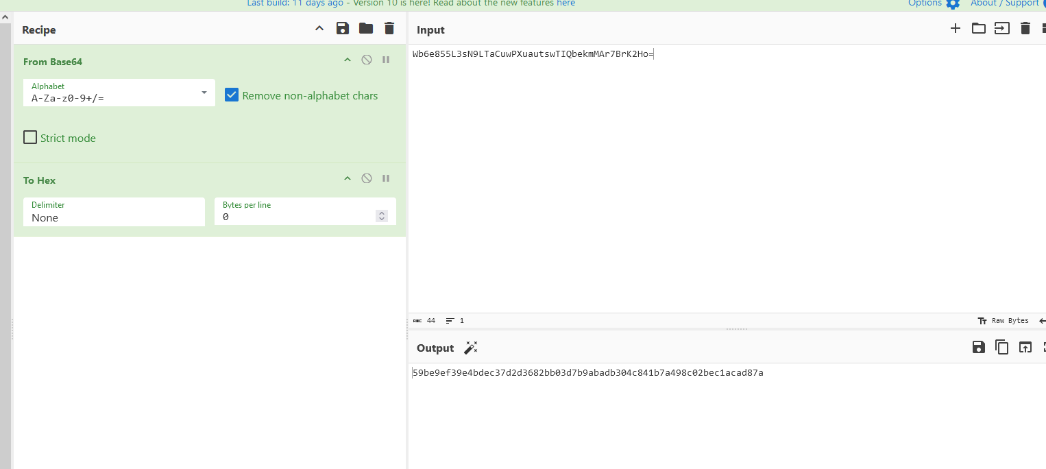Open file as input icon
Viewport: 1046px width, 469px height.
pos(1002,28)
